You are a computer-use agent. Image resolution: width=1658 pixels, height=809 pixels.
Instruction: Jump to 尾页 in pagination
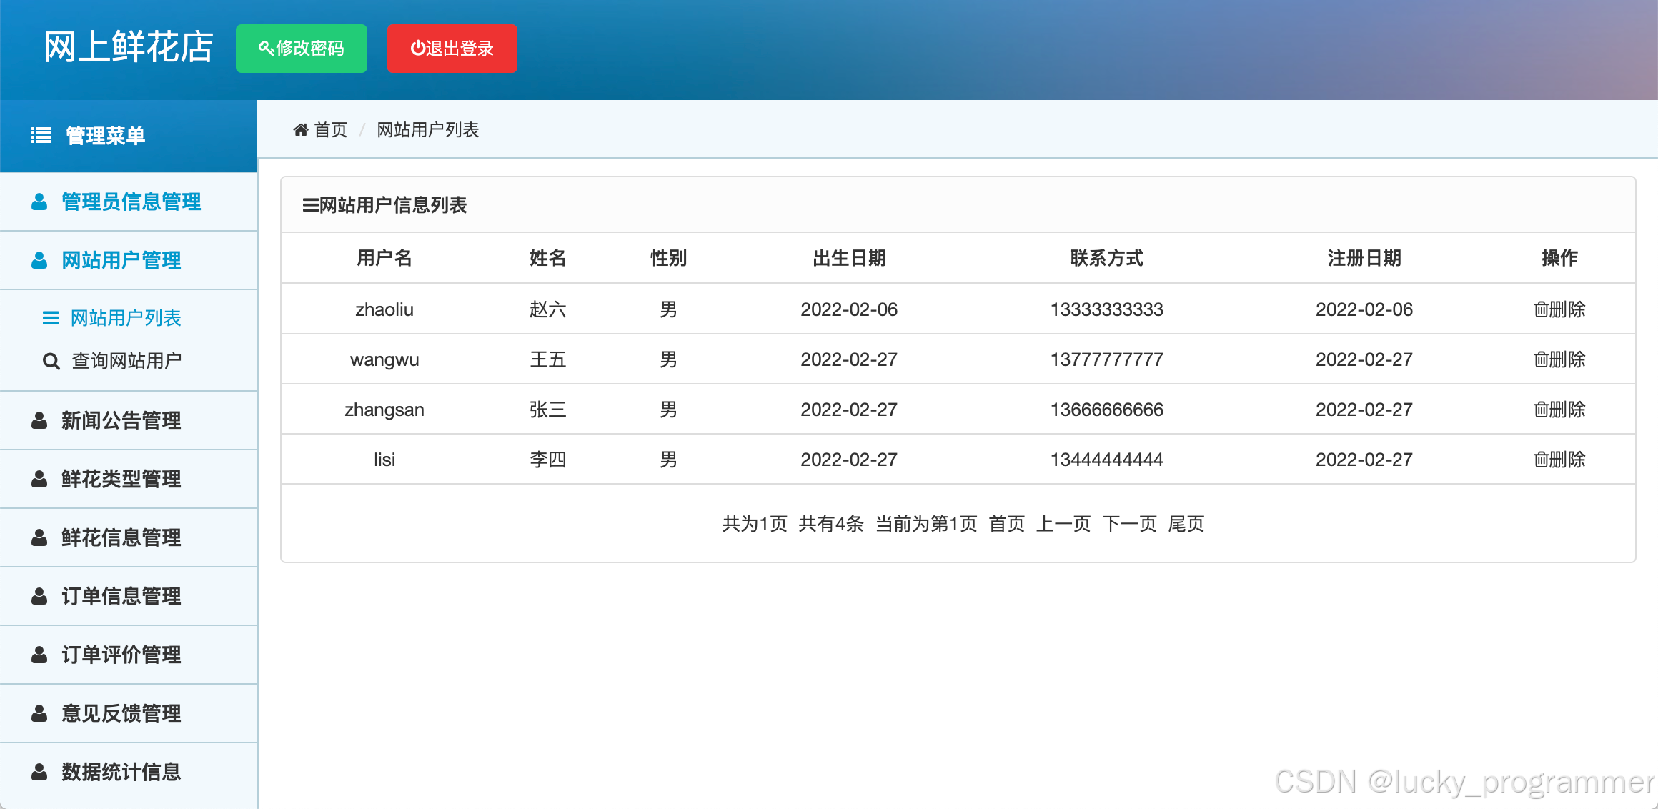click(1186, 524)
